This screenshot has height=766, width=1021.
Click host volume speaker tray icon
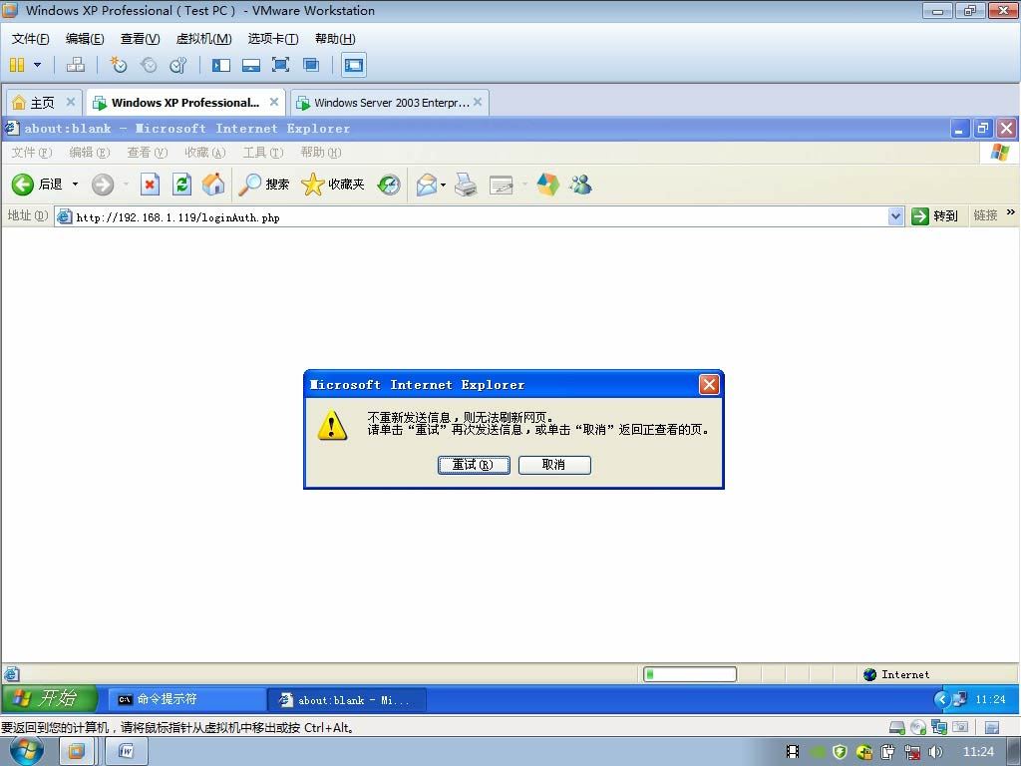pos(935,752)
